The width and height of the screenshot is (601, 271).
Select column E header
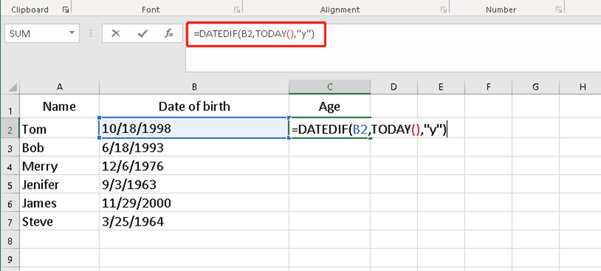tap(441, 87)
